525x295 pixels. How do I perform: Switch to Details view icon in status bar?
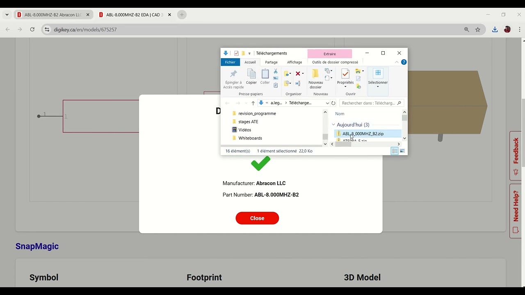coord(395,151)
